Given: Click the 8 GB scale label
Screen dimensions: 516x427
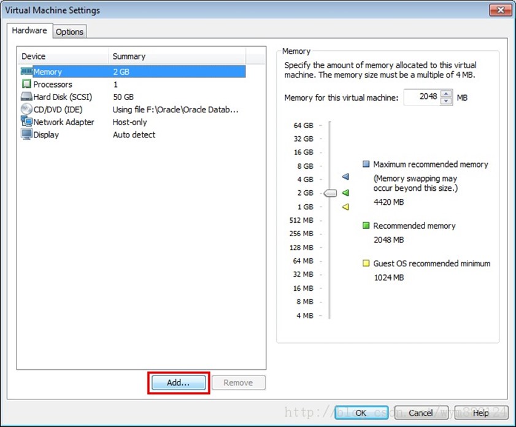Looking at the screenshot, I should [306, 166].
